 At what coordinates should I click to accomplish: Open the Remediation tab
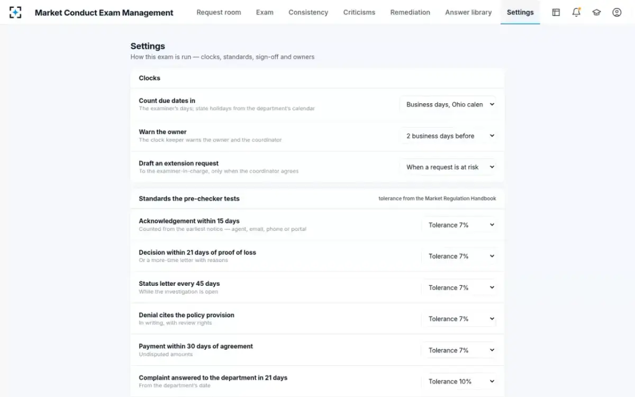(x=410, y=12)
